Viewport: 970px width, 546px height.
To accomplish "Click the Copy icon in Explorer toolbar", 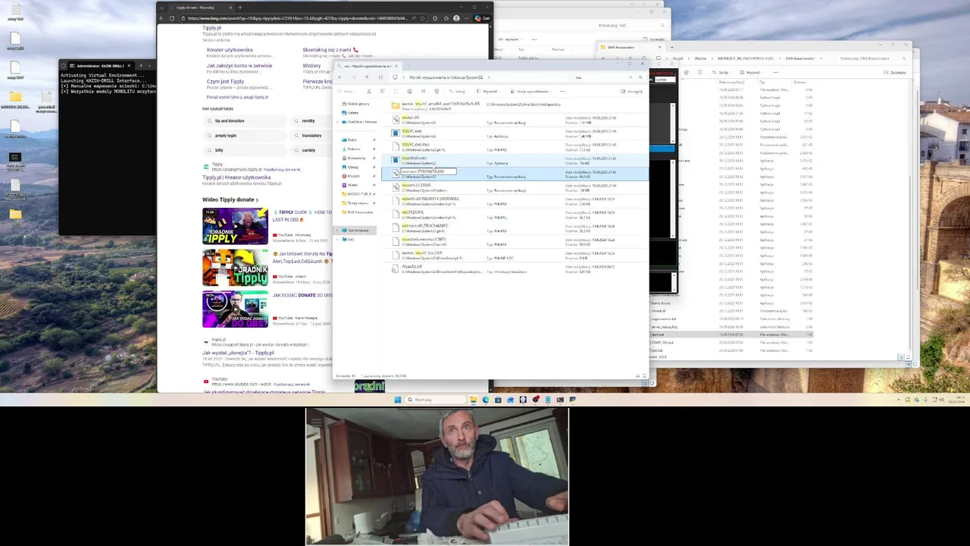I will pos(382,91).
